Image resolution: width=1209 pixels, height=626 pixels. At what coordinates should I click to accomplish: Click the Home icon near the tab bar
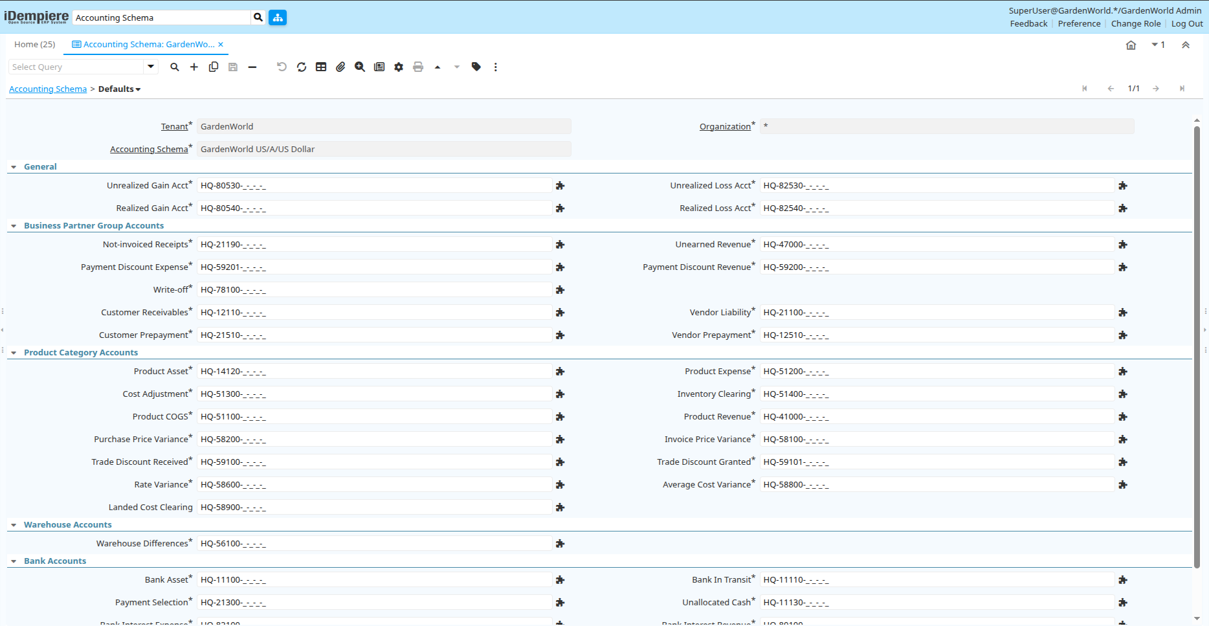(1131, 45)
